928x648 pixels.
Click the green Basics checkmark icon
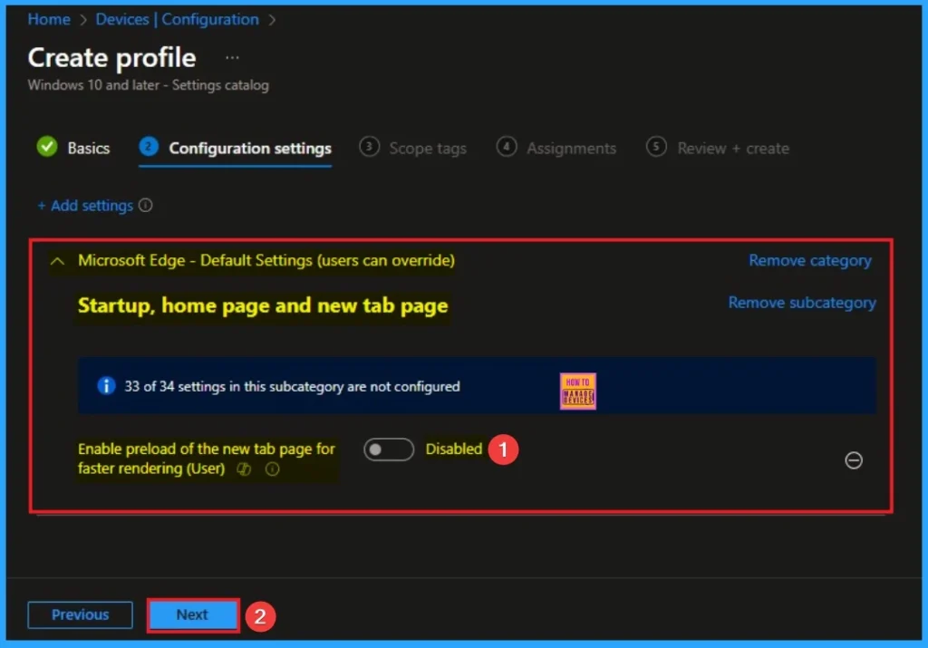point(47,147)
